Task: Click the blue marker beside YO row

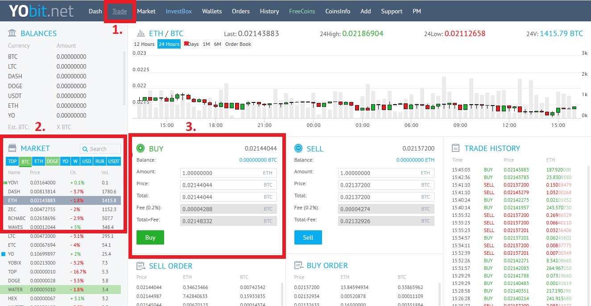Action: (4, 254)
